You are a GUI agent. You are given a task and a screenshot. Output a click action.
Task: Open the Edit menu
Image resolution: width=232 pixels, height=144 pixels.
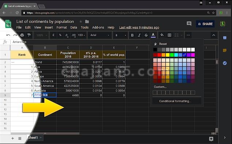pos(28,28)
